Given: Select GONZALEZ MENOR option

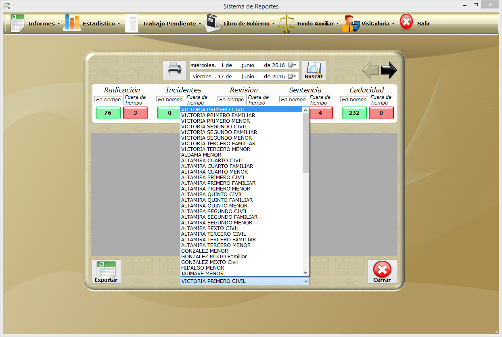Looking at the screenshot, I should 241,251.
